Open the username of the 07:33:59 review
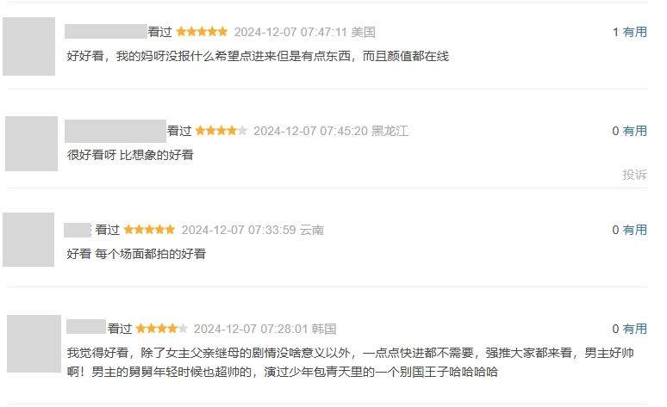This screenshot has width=667, height=407. 77,230
